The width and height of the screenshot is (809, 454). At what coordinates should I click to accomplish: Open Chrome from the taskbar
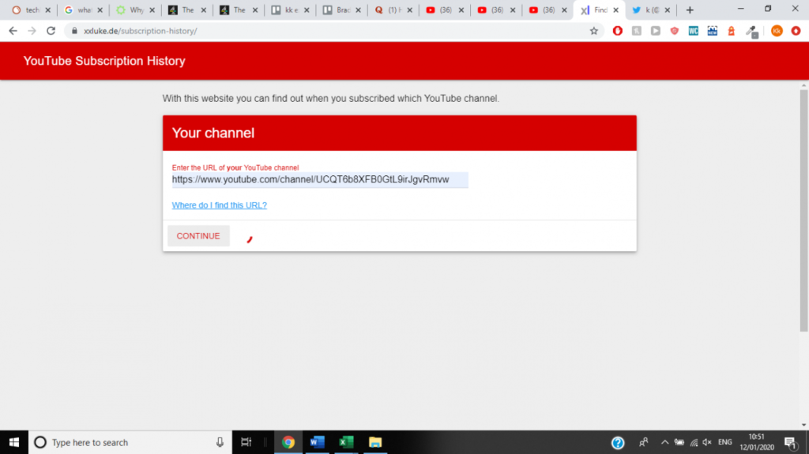[x=288, y=442]
